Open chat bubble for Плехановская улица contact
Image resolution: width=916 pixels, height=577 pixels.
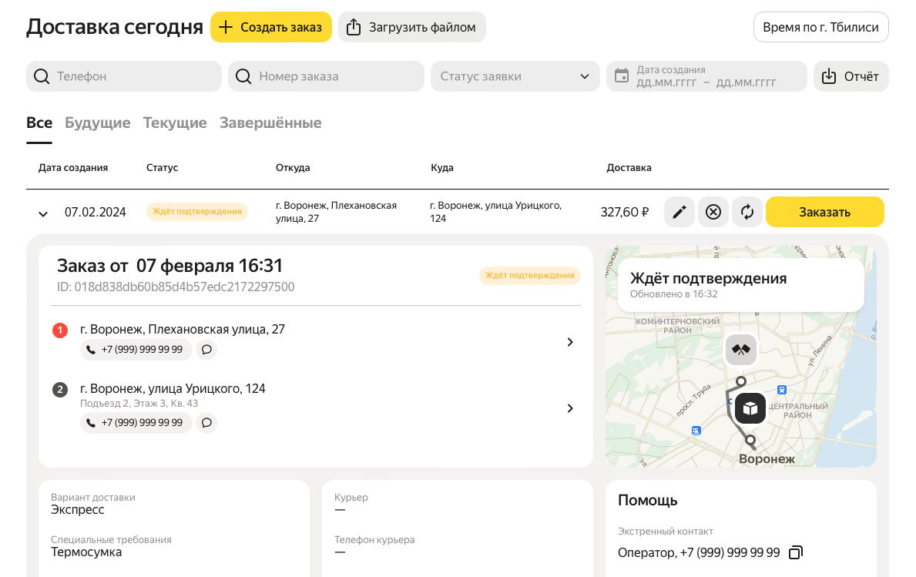click(x=206, y=350)
